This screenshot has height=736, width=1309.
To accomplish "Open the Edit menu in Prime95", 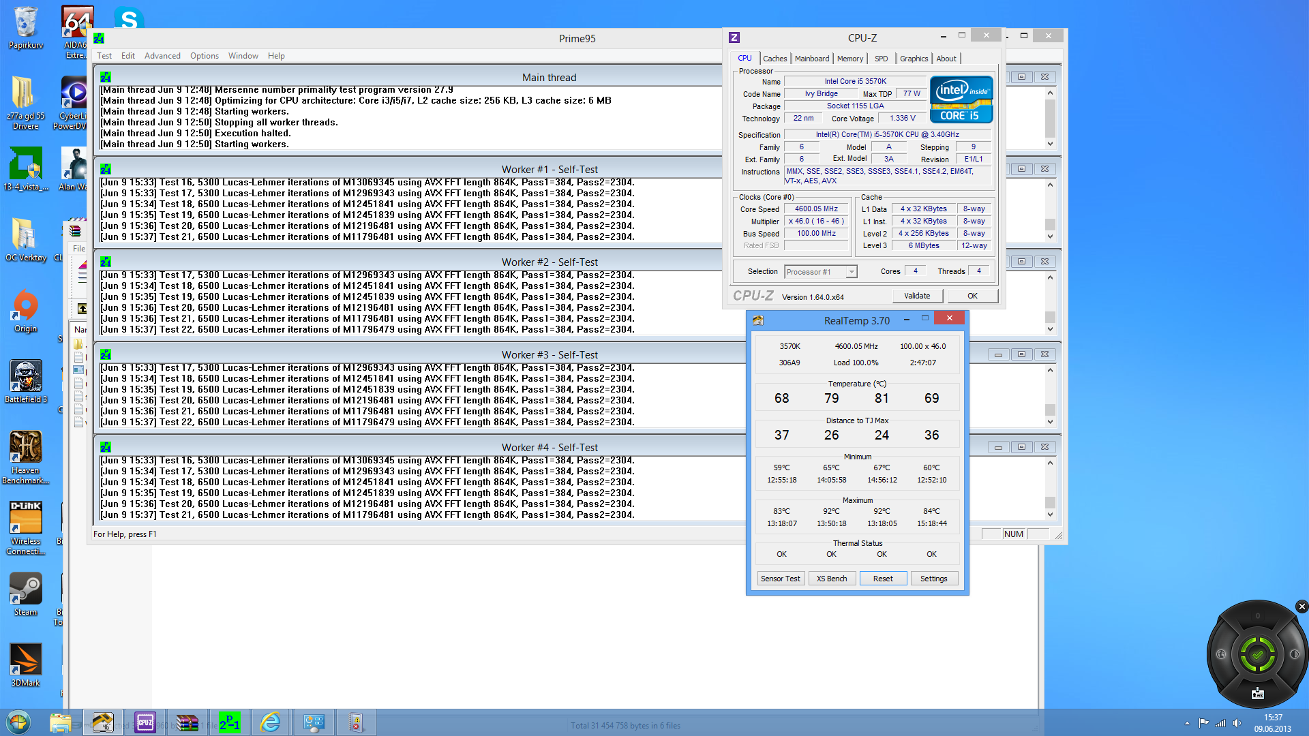I will click(128, 56).
